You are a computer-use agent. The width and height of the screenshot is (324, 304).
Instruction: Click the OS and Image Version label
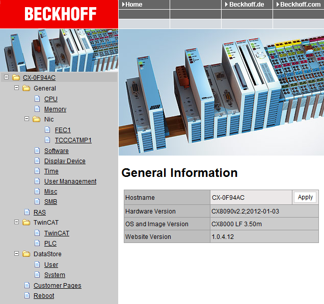pos(157,224)
